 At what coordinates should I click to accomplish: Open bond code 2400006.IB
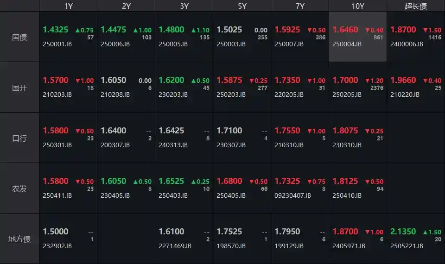(x=407, y=44)
